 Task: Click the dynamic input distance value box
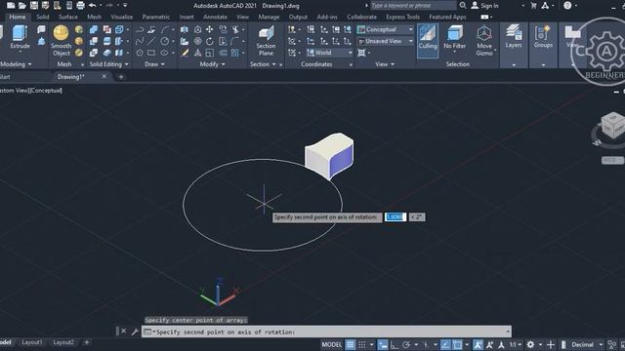395,216
